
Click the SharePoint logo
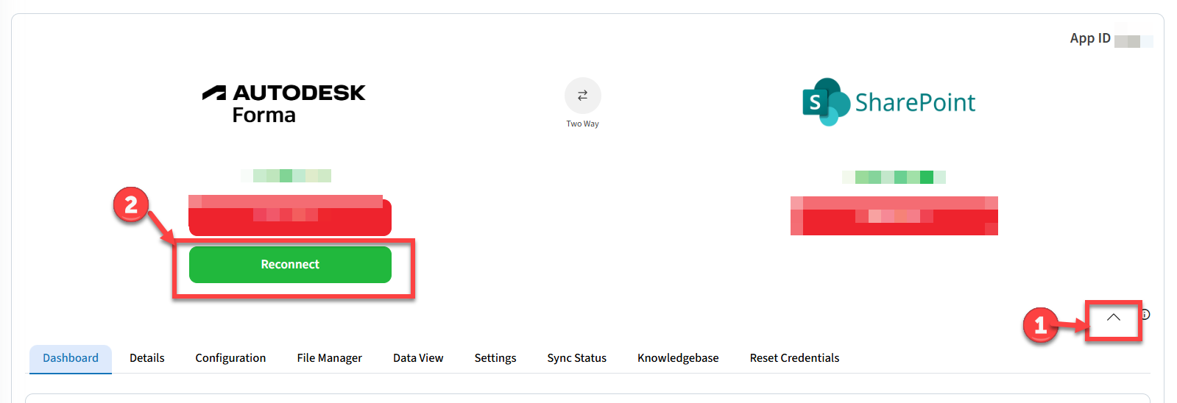pyautogui.click(x=888, y=102)
